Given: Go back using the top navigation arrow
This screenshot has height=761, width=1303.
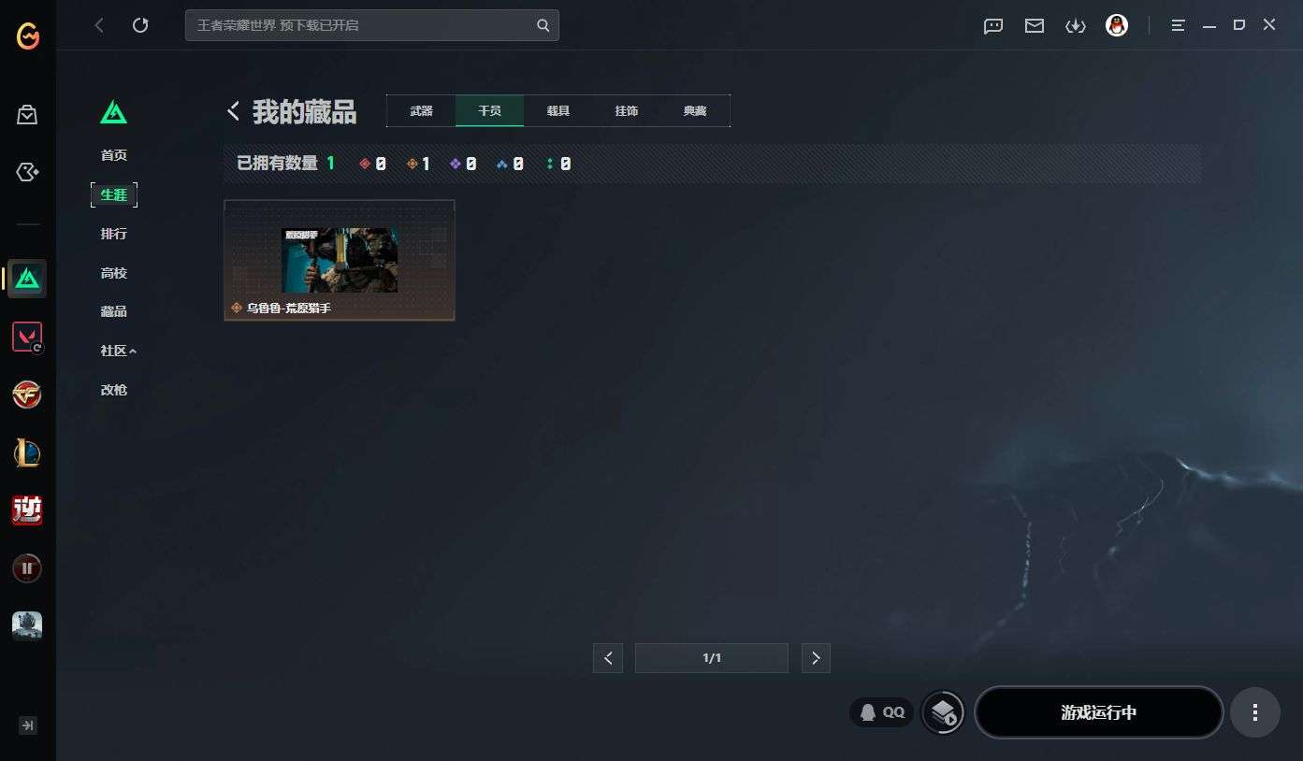Looking at the screenshot, I should 99,25.
